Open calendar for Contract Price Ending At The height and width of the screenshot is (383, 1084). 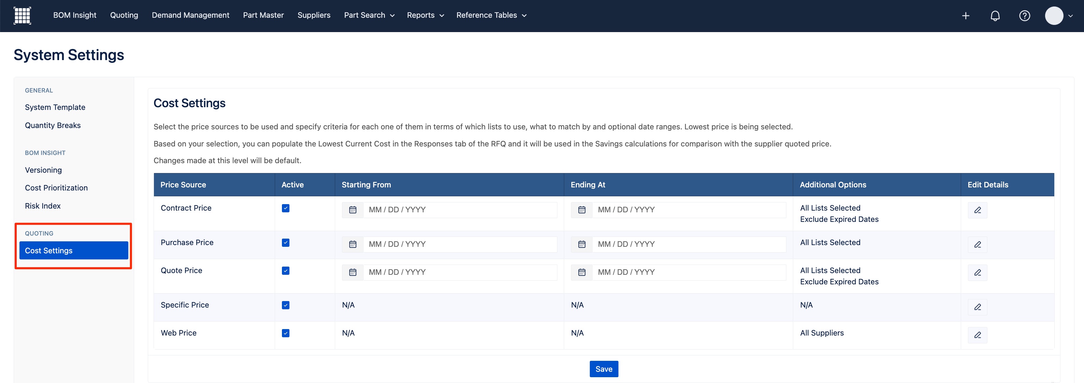pos(582,210)
